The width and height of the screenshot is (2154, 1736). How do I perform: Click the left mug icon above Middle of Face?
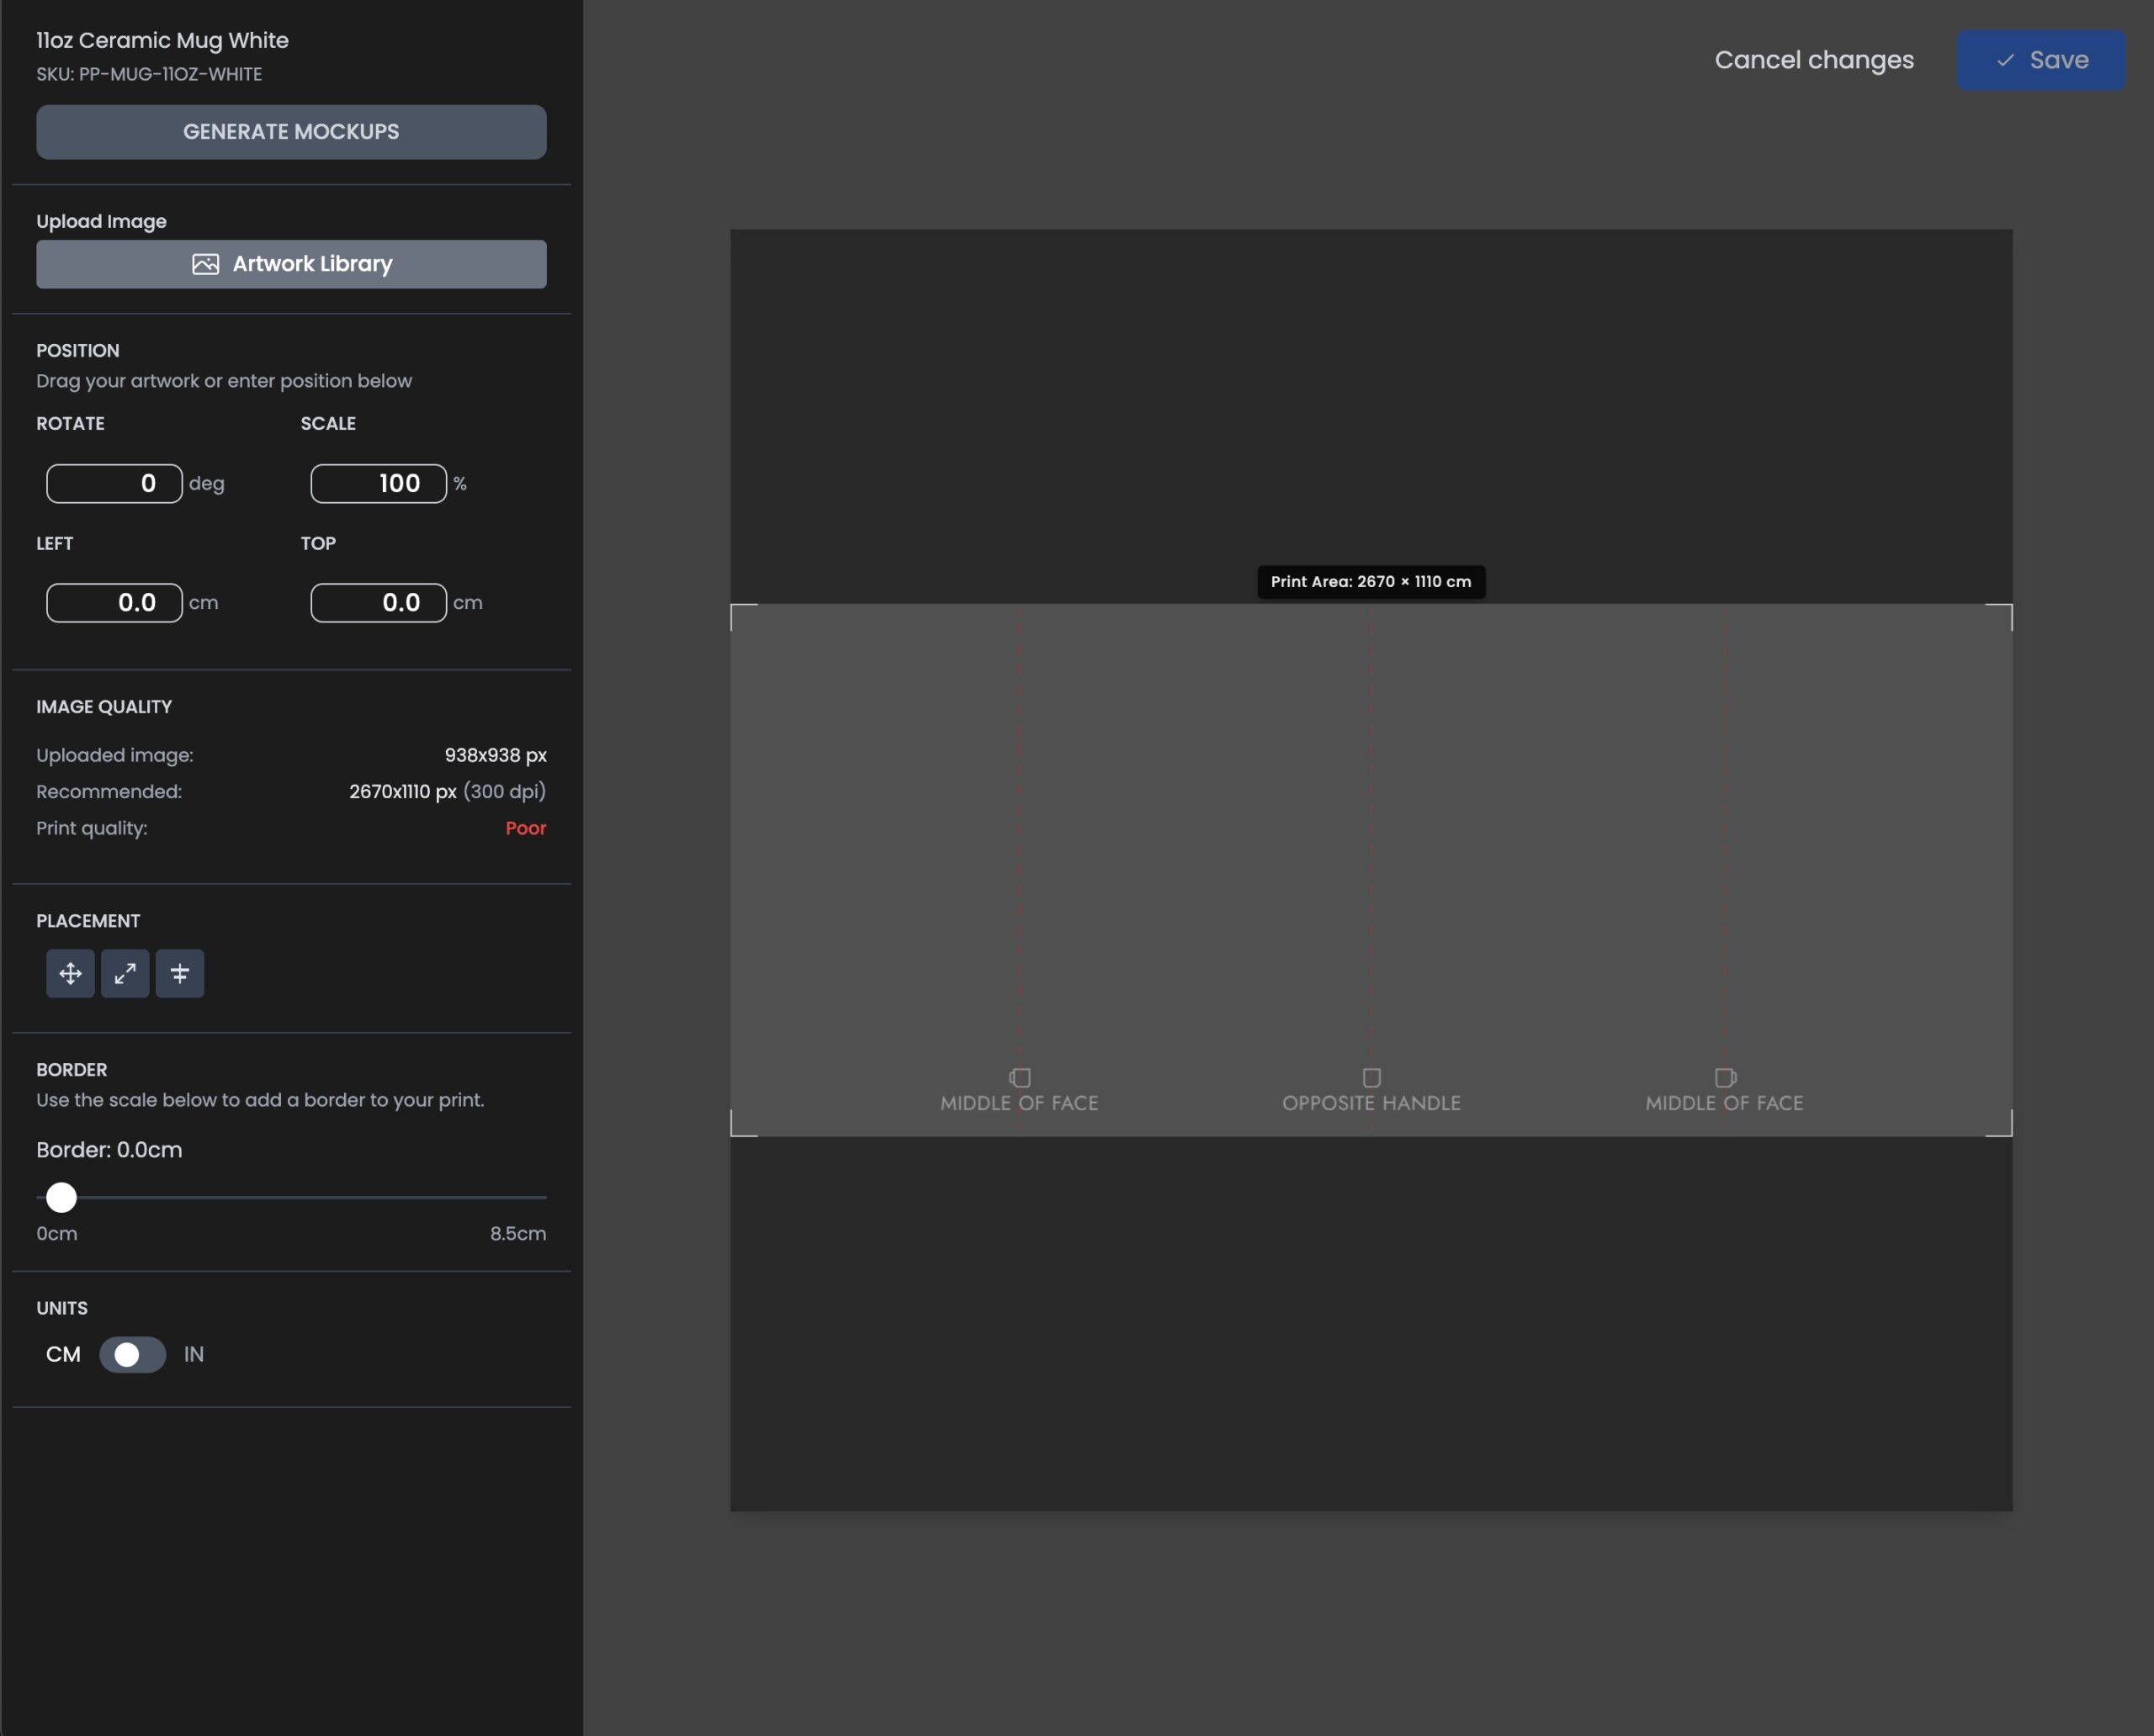point(1020,1077)
